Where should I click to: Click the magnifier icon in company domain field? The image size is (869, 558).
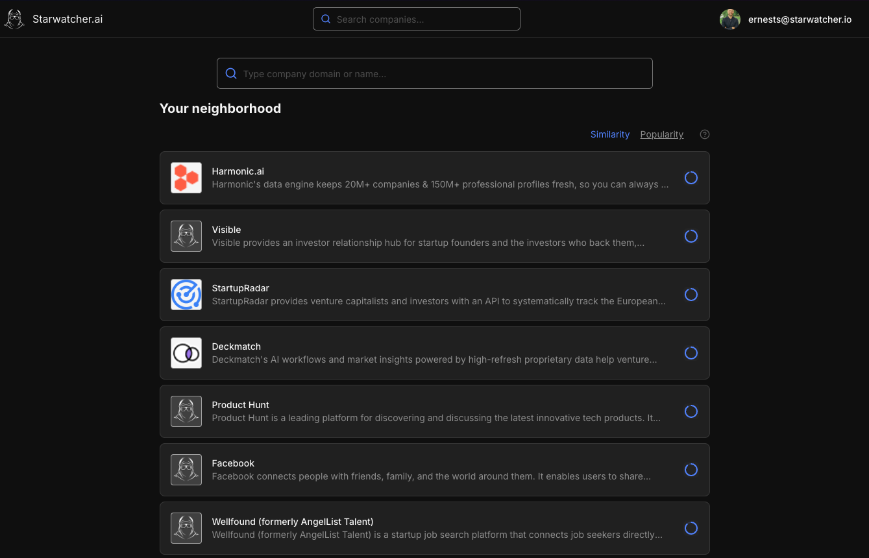231,73
